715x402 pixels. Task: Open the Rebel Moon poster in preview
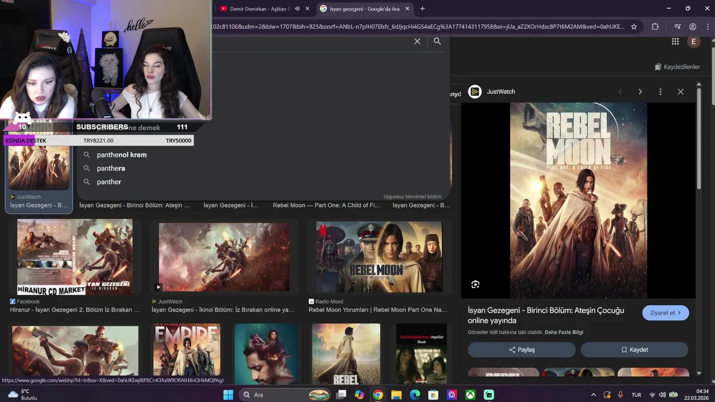click(x=578, y=200)
